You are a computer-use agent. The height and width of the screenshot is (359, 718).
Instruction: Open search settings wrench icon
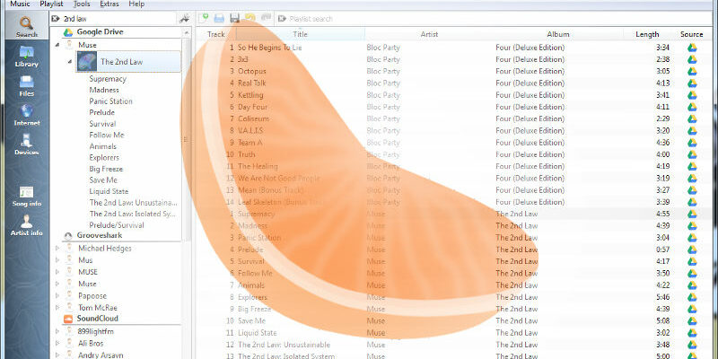tap(185, 19)
